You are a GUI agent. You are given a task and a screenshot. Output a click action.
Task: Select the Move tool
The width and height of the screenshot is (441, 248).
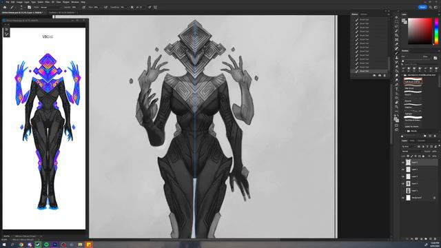pyautogui.click(x=397, y=17)
